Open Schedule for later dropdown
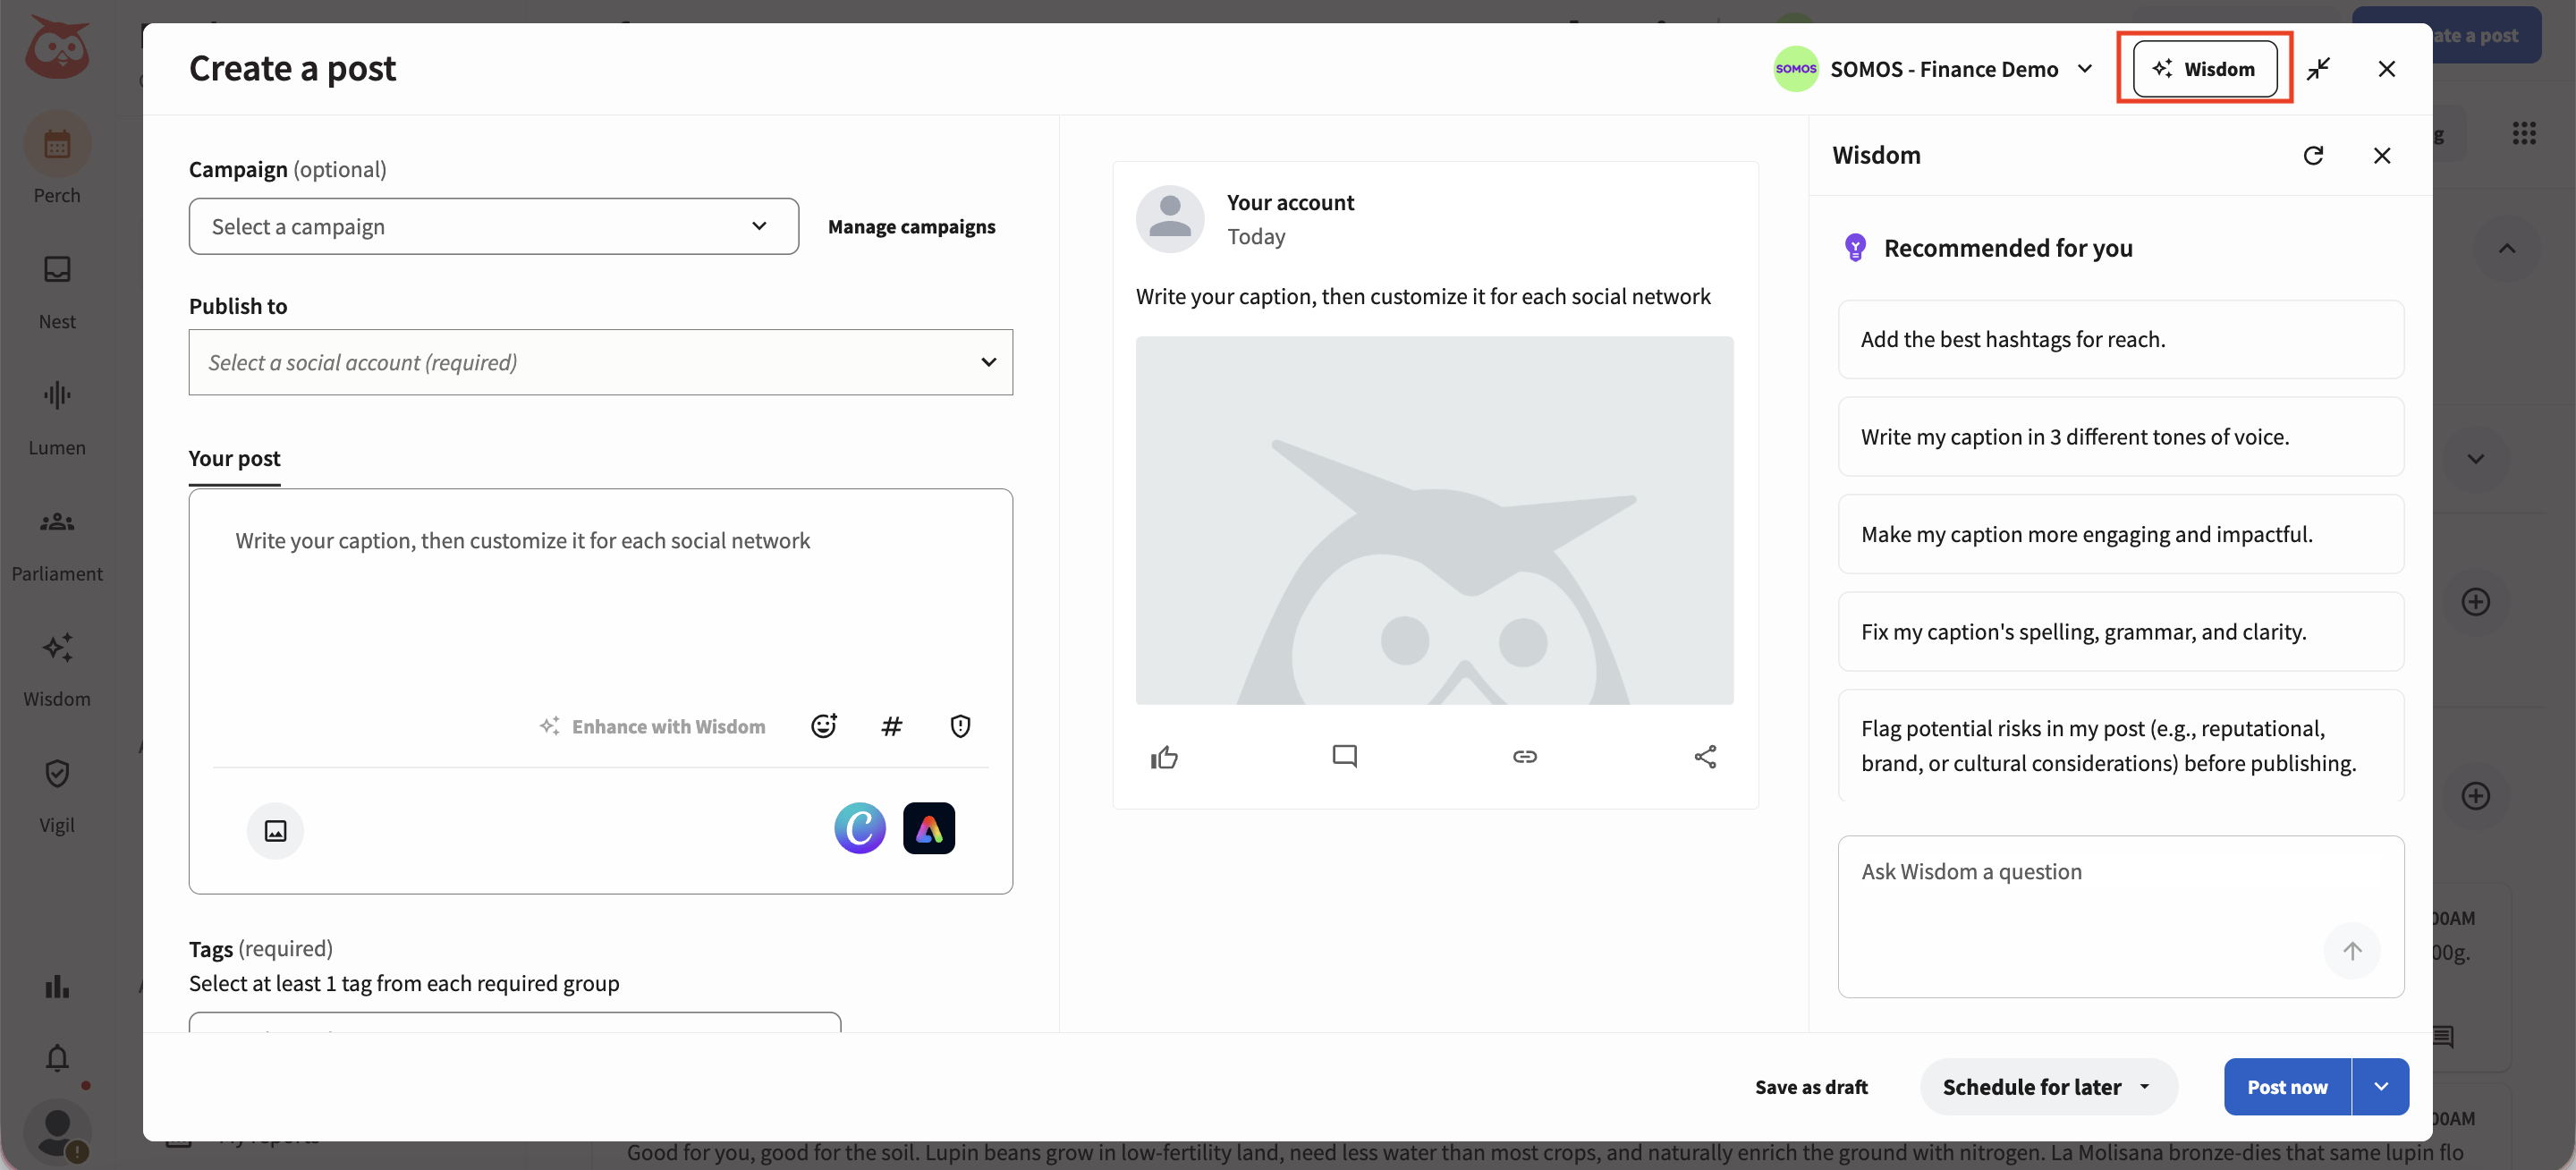This screenshot has height=1170, width=2576. 2048,1087
